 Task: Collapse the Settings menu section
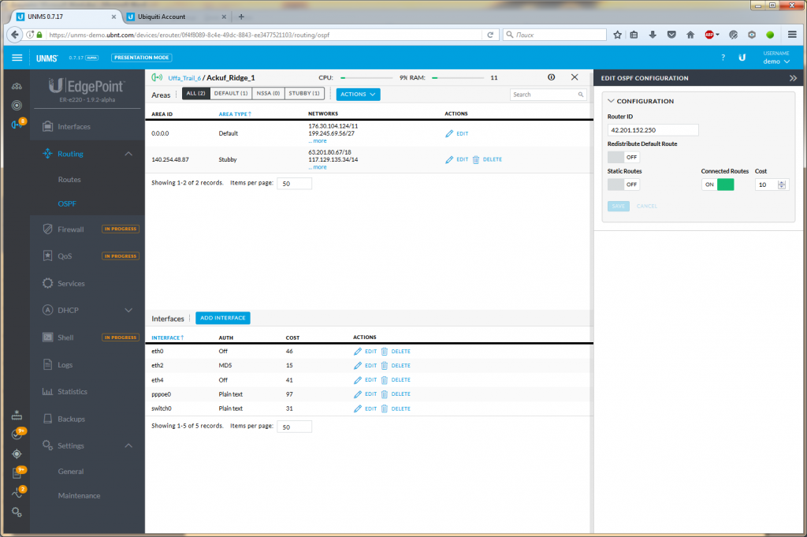coord(128,446)
